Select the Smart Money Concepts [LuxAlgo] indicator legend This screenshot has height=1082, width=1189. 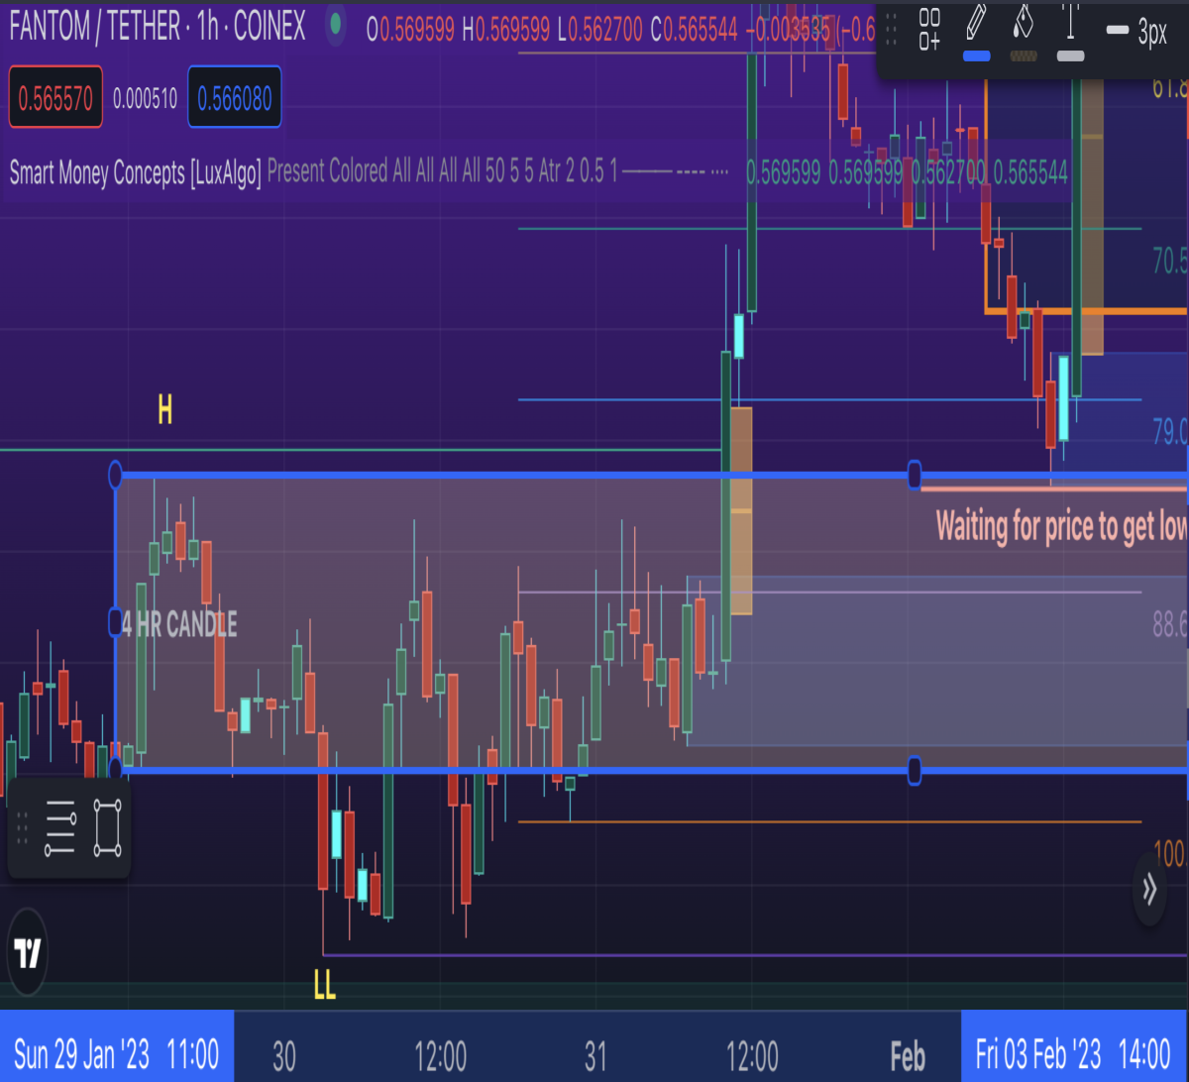pos(136,172)
